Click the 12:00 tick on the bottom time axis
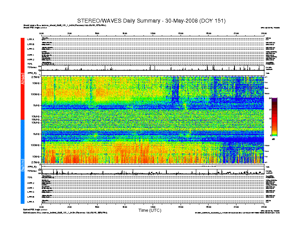This screenshot has height=234, width=303. (x=153, y=207)
